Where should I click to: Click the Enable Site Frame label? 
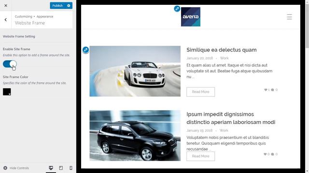pos(16,49)
